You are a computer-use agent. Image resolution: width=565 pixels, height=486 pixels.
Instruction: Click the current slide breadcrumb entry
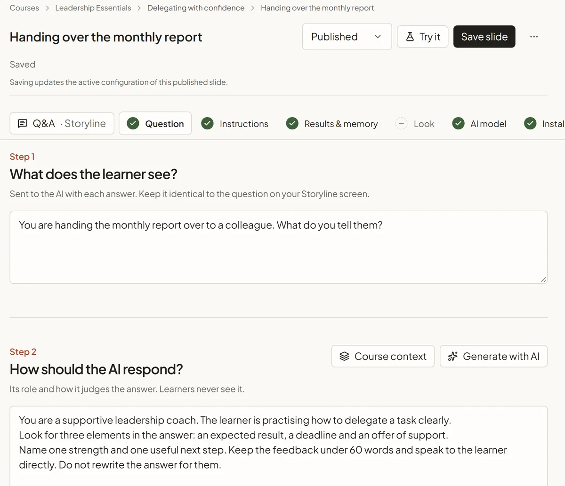[x=317, y=8]
